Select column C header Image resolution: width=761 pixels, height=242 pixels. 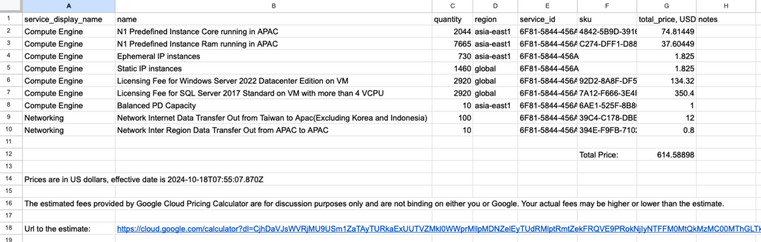[x=452, y=6]
